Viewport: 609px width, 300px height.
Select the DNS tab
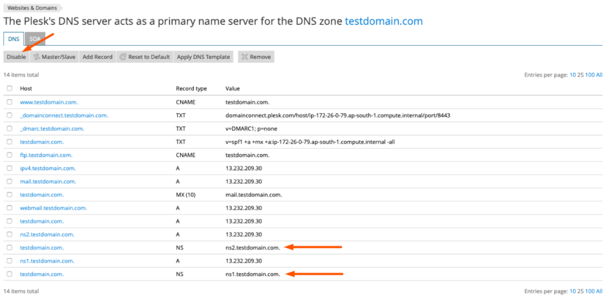pyautogui.click(x=14, y=39)
